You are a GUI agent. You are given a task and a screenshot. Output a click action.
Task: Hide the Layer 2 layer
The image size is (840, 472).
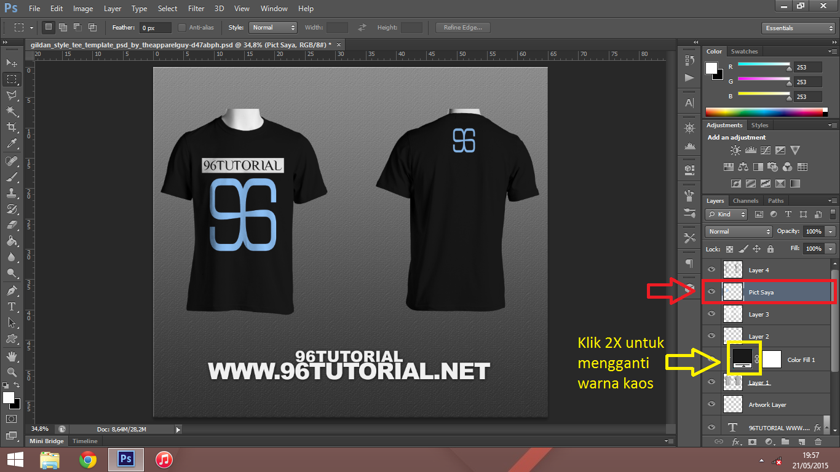click(711, 336)
